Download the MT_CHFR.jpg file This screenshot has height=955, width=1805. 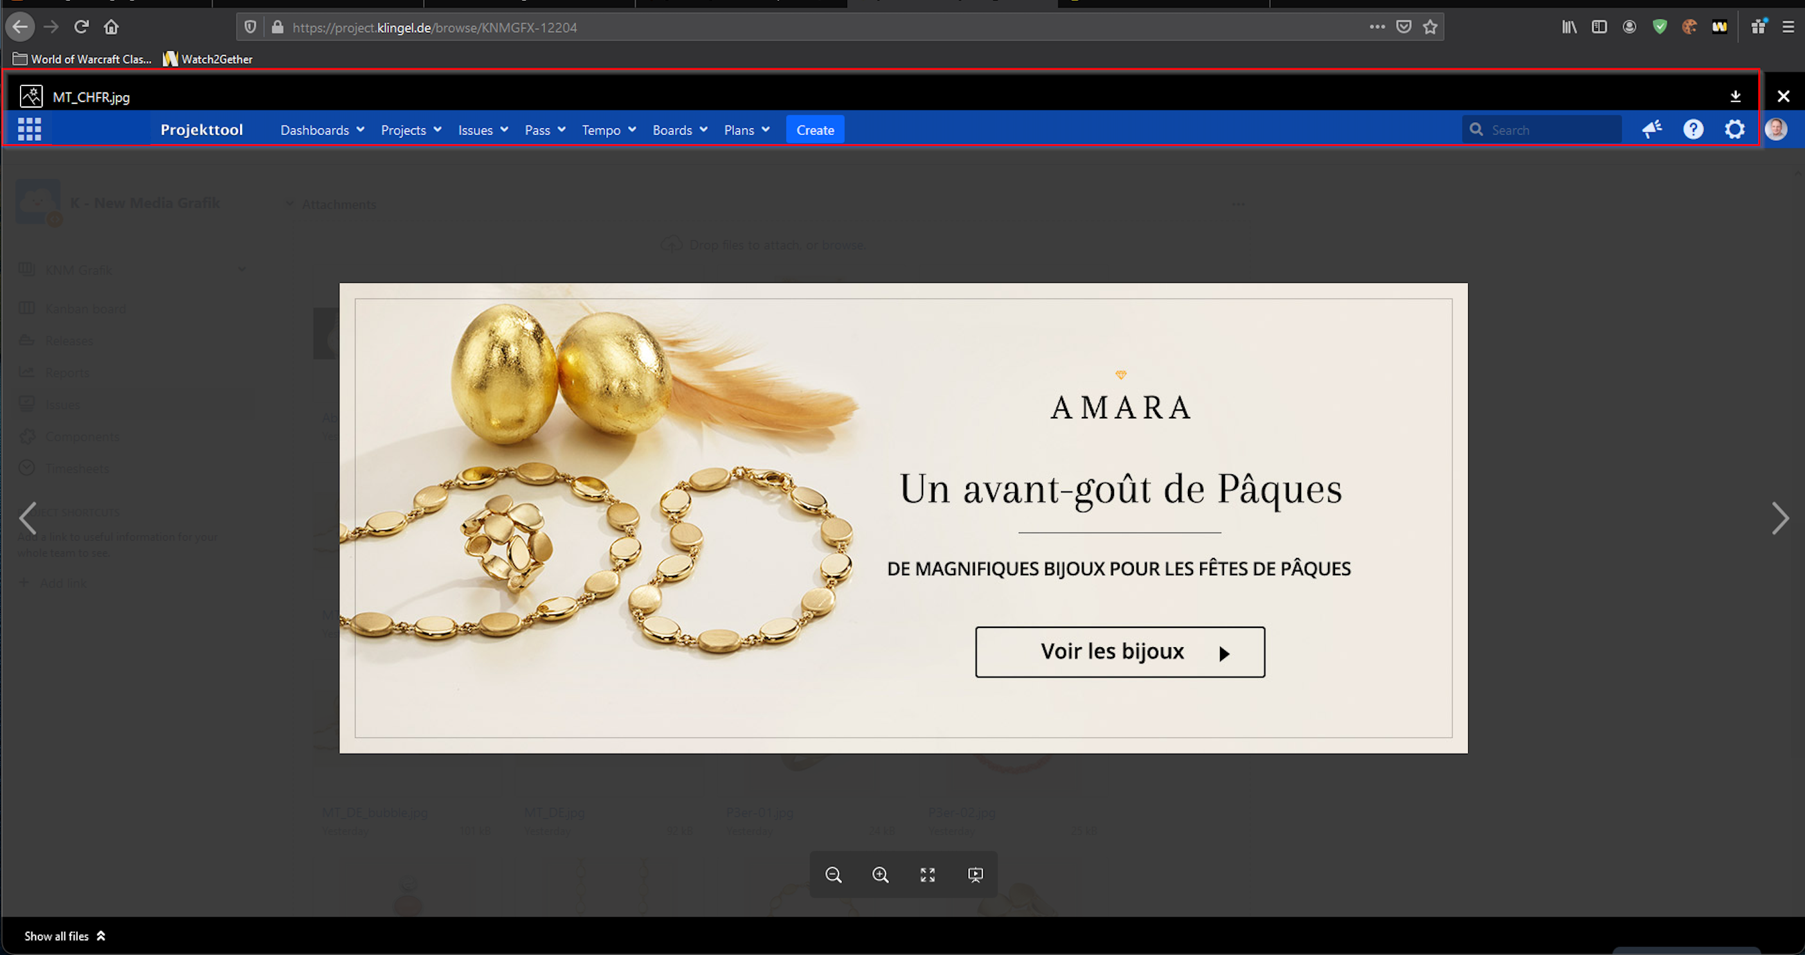click(x=1736, y=96)
